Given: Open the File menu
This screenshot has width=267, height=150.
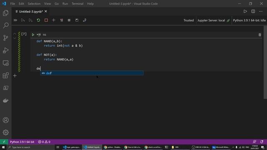Looking at the screenshot, I should point(13,4).
